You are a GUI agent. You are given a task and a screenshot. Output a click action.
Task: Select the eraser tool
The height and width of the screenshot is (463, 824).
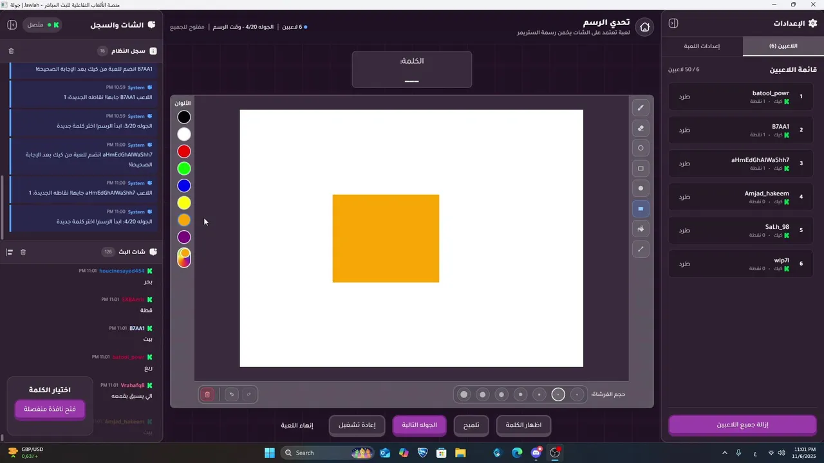(x=641, y=128)
